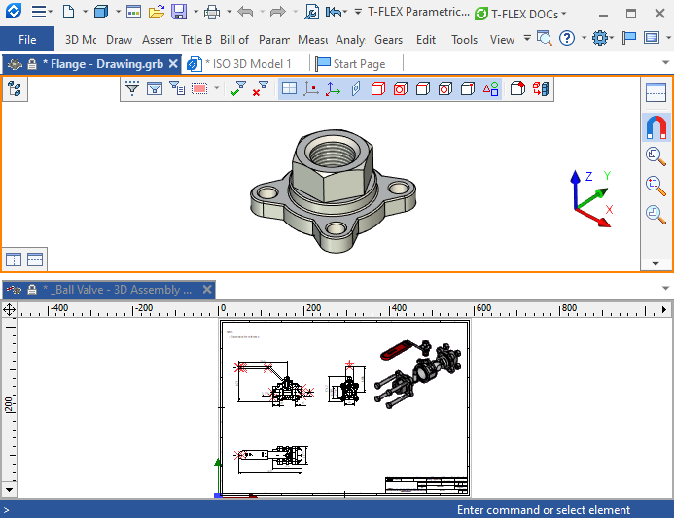Click the document properties wrench icon
This screenshot has height=518, width=674.
coord(311,12)
